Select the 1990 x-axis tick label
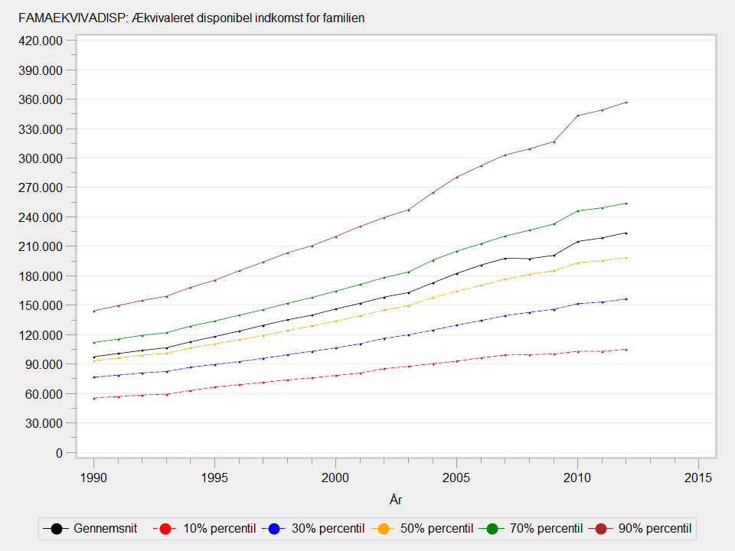 click(93, 478)
